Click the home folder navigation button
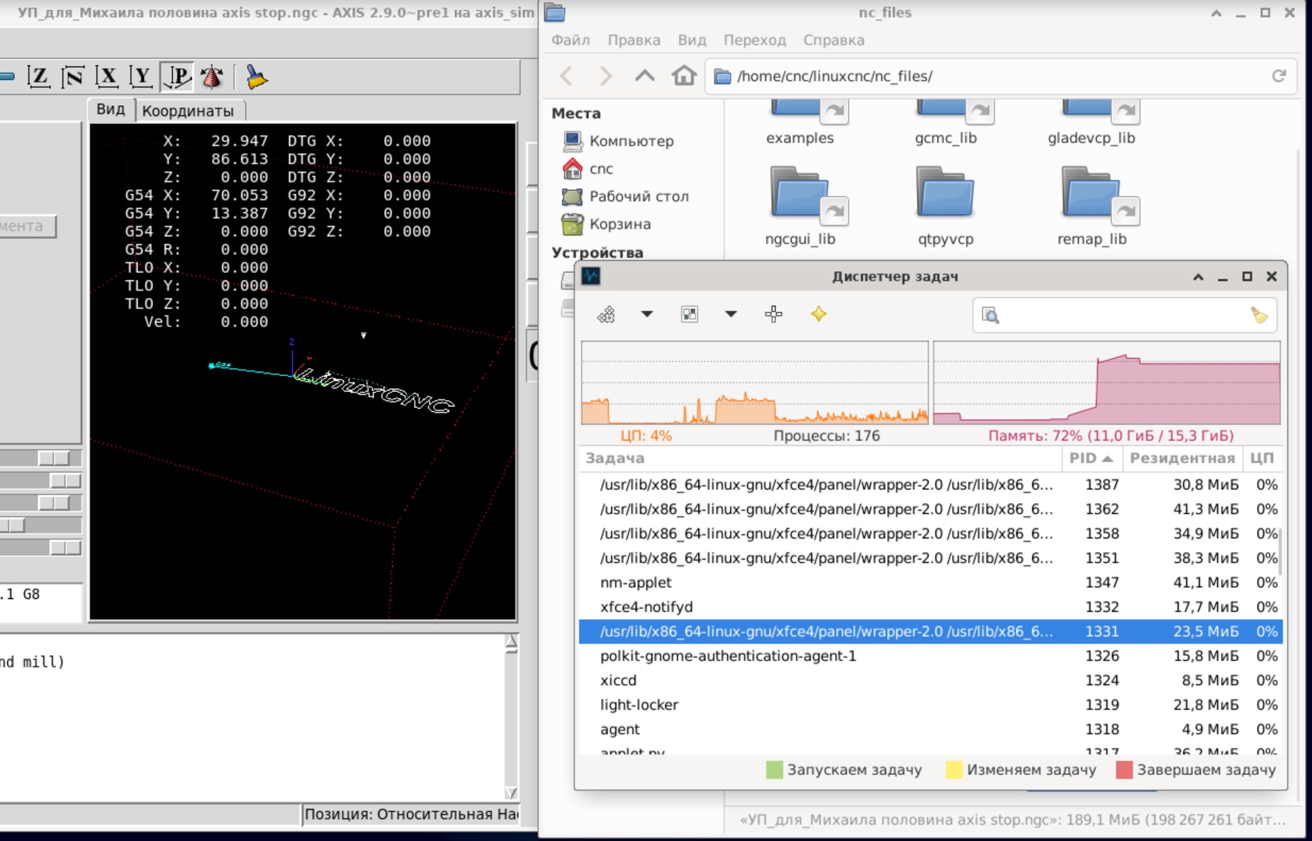The image size is (1312, 841). coord(683,76)
